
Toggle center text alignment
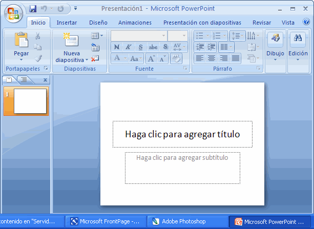click(x=211, y=58)
